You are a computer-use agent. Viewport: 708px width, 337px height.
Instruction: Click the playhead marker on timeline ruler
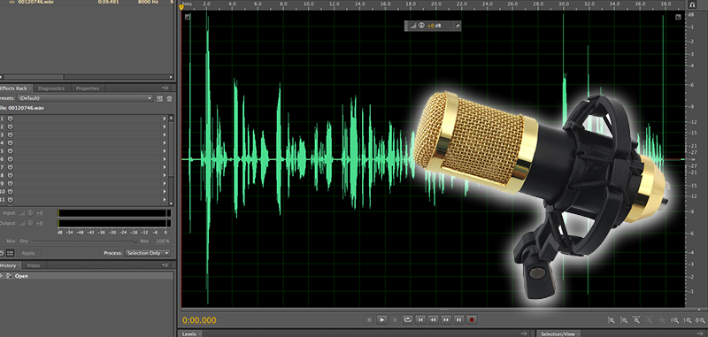[x=181, y=7]
